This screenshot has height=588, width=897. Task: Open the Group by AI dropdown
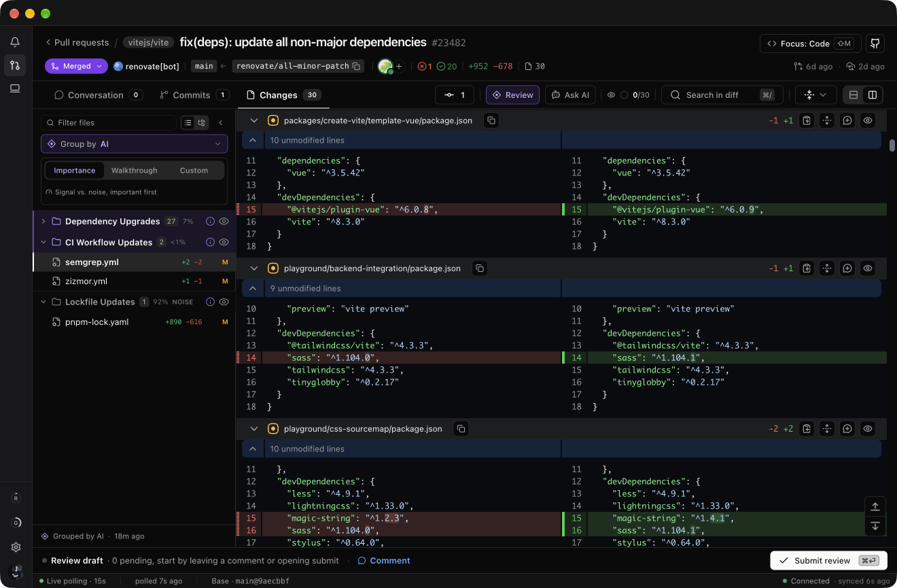[135, 144]
